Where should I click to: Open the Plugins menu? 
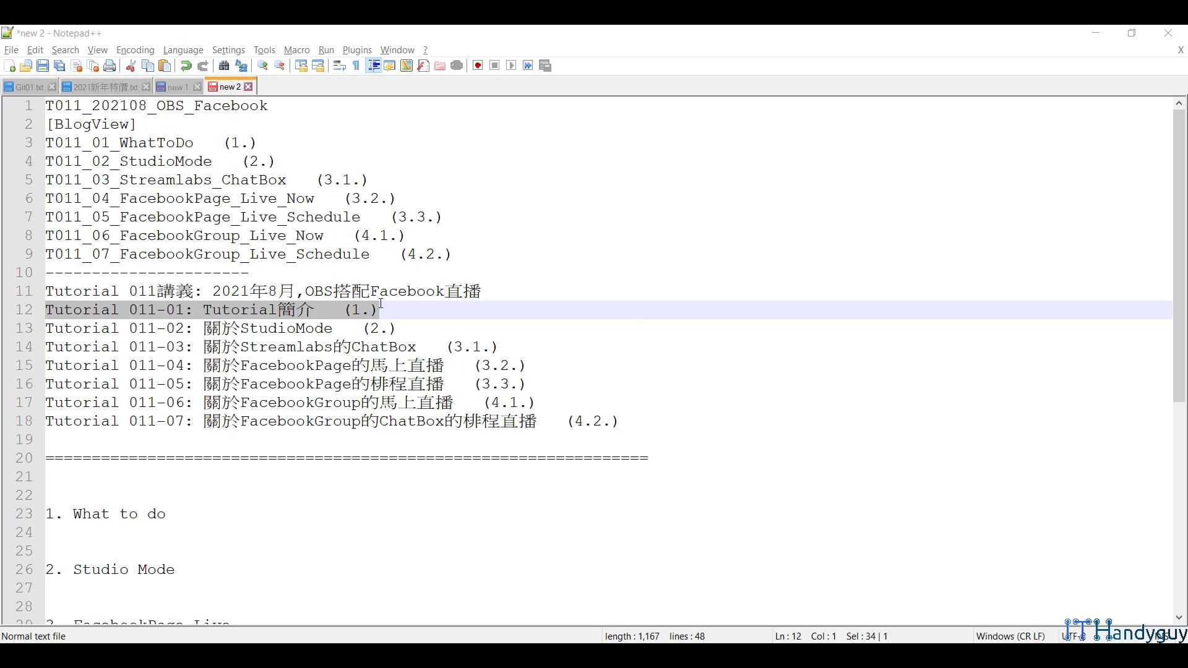(357, 50)
